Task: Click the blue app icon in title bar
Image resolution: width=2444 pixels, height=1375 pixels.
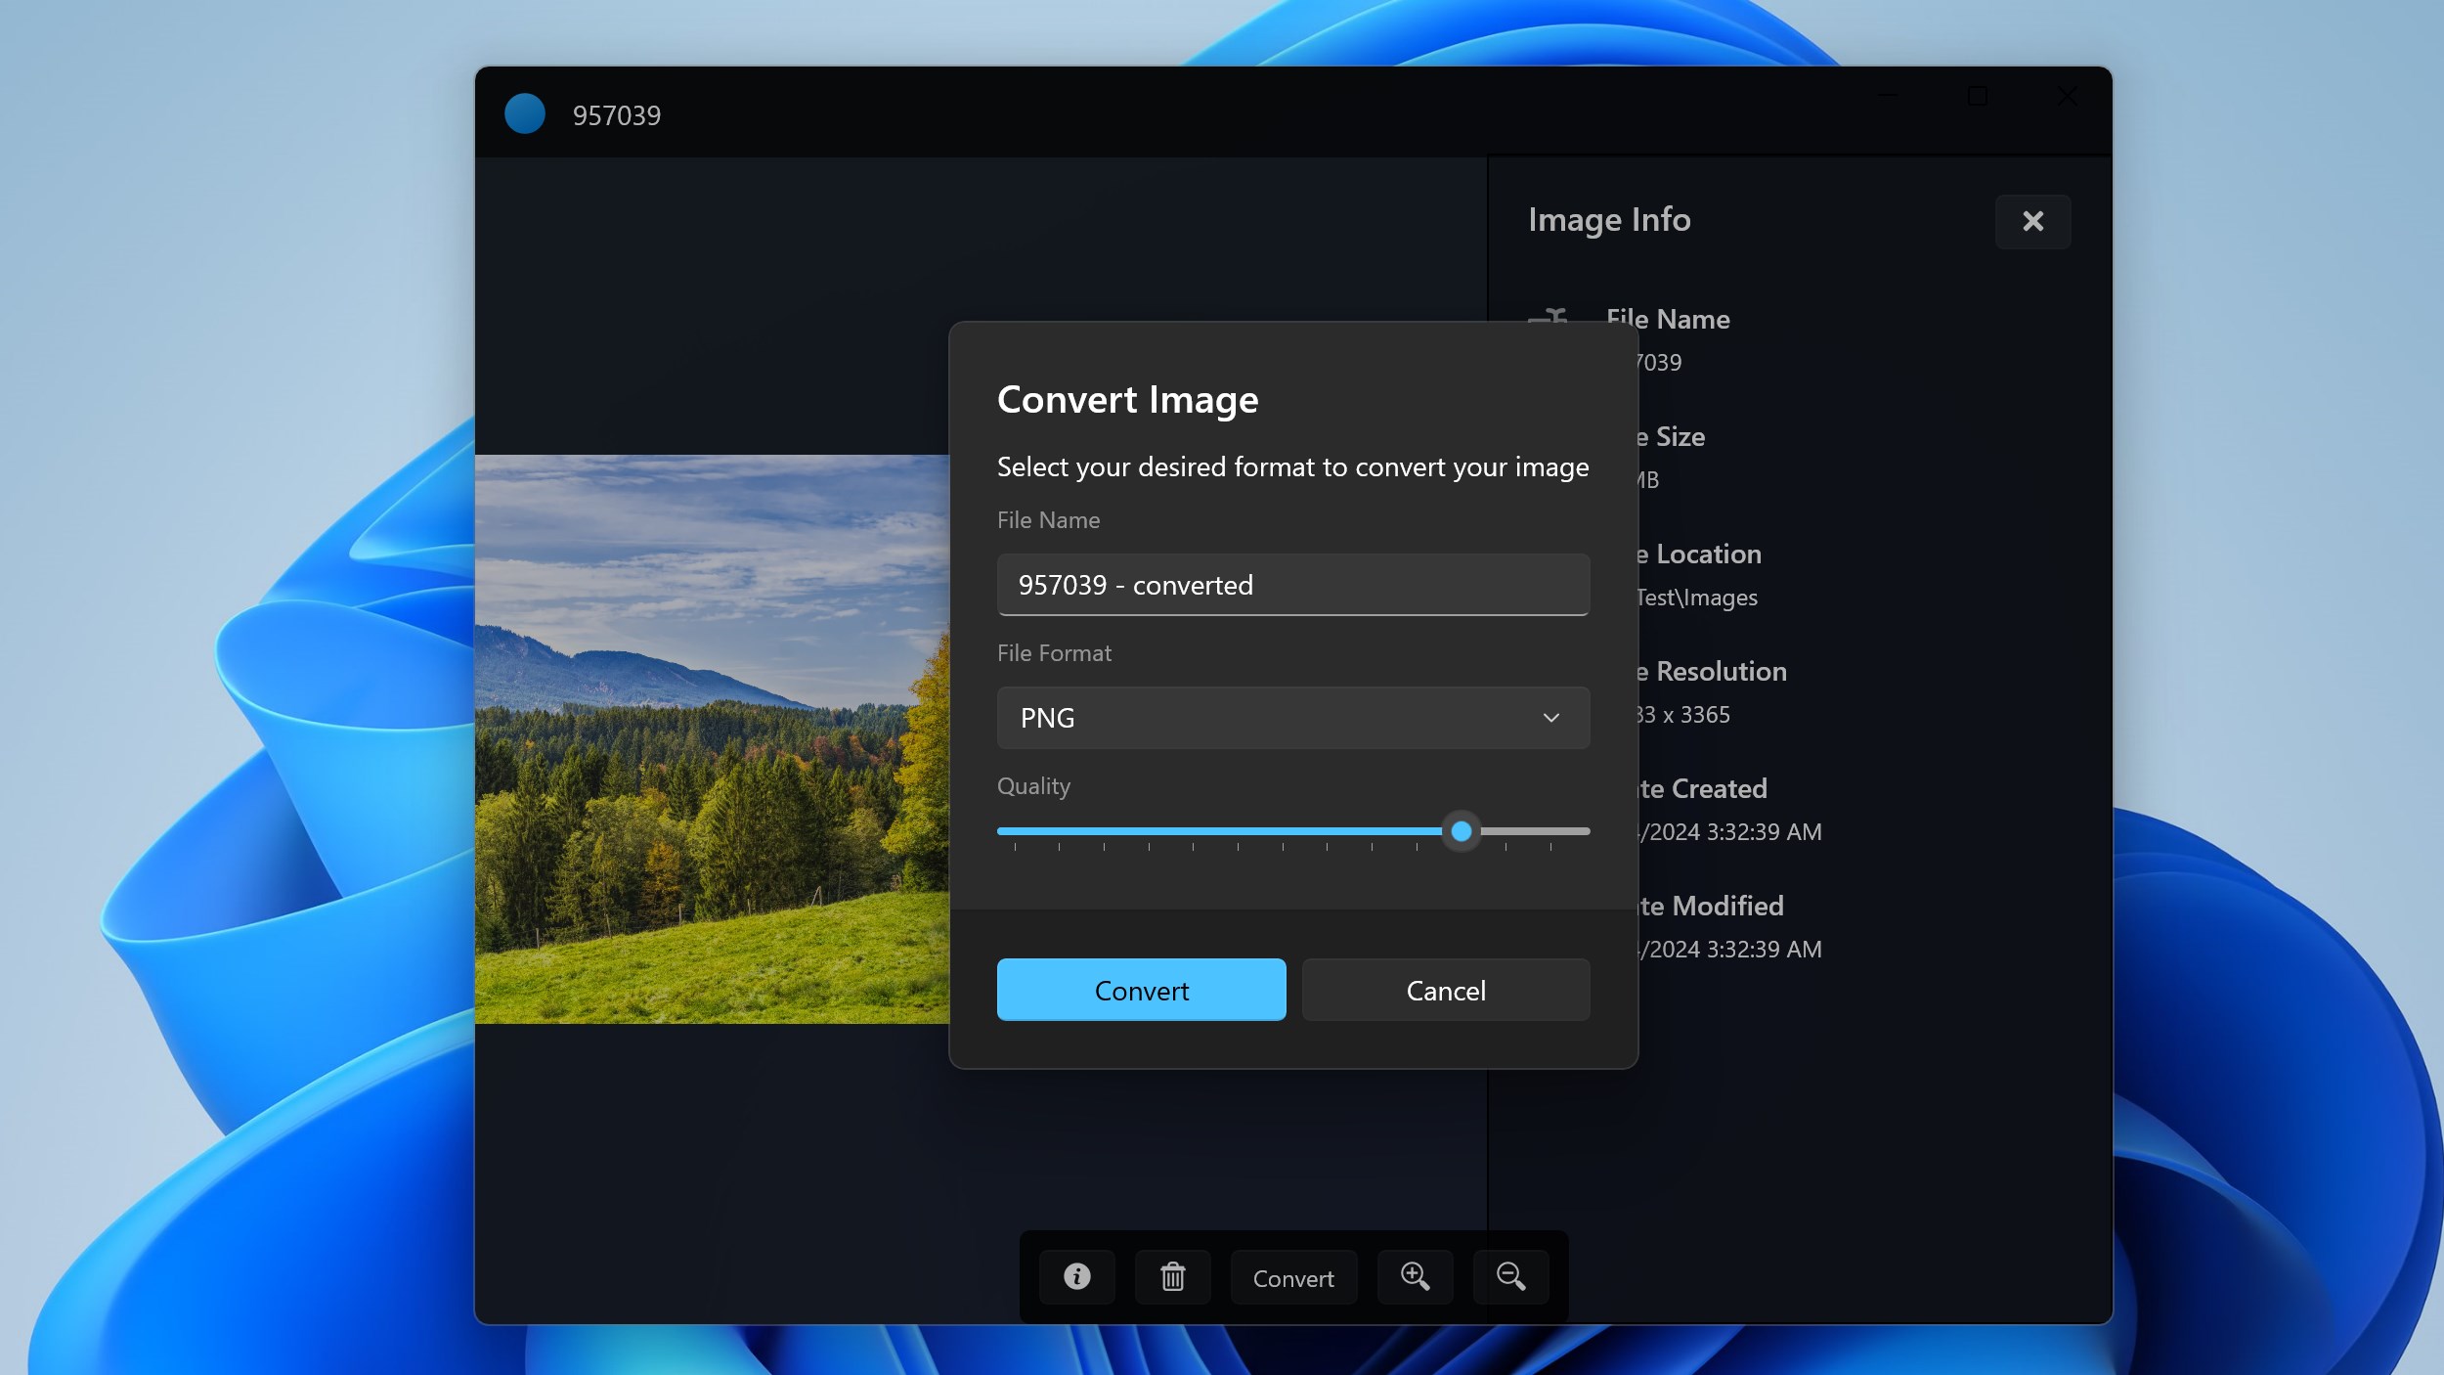Action: pos(525,114)
